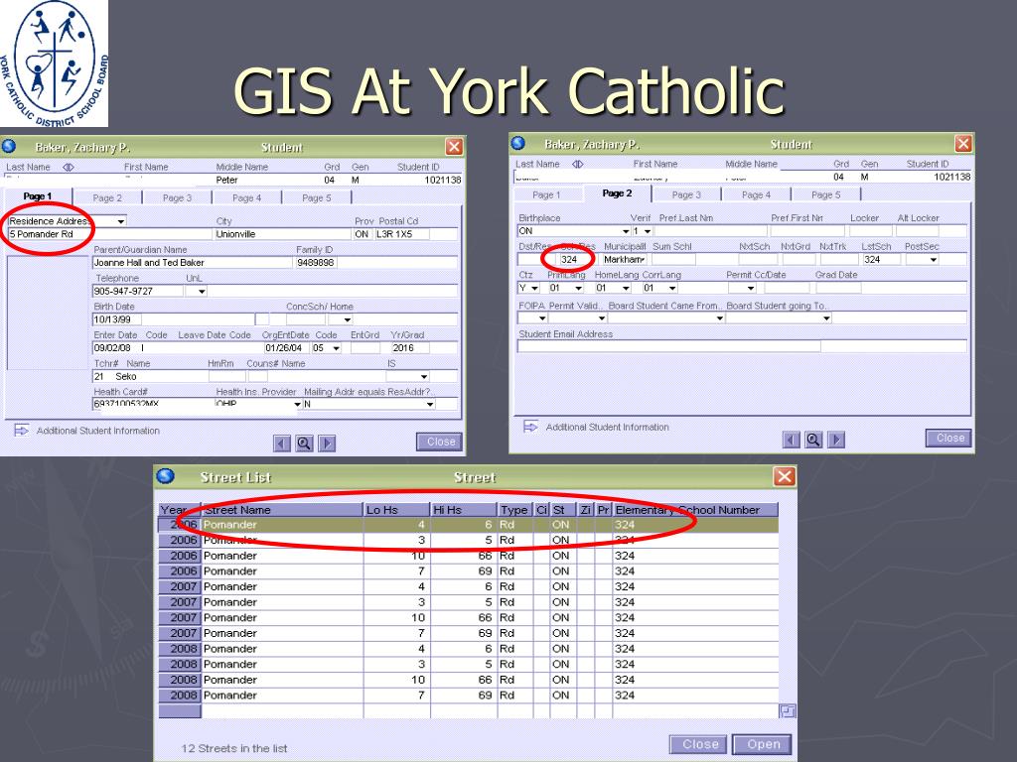Click search magnifier in left Student window
The image size is (1017, 762).
304,444
